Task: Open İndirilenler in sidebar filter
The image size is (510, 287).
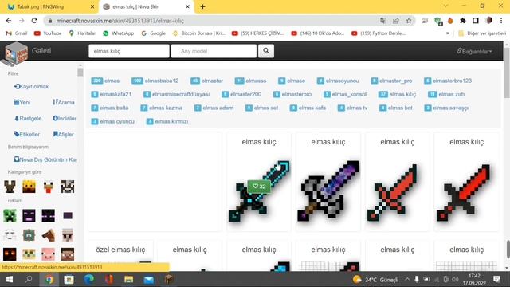Action: click(x=65, y=119)
